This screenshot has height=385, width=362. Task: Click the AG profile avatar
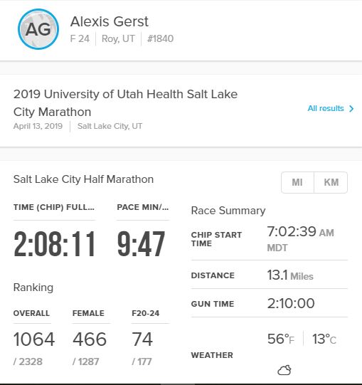pyautogui.click(x=38, y=29)
